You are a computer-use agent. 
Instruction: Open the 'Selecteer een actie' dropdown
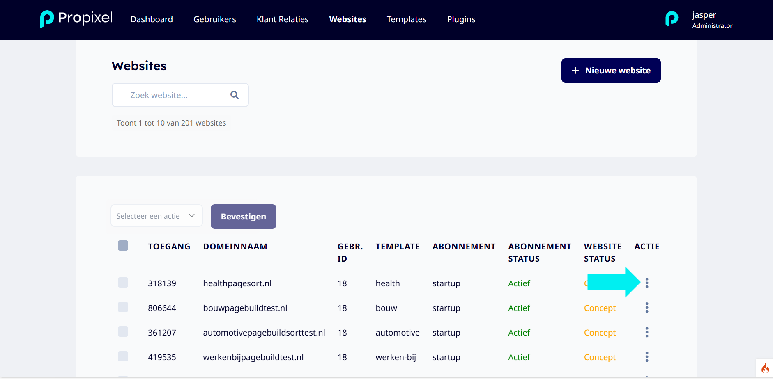pyautogui.click(x=156, y=216)
